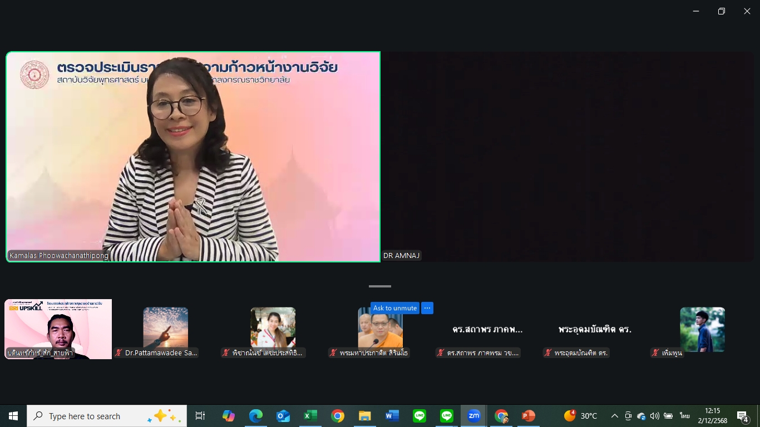Click the Windows Task View icon
The height and width of the screenshot is (427, 760).
[x=200, y=416]
